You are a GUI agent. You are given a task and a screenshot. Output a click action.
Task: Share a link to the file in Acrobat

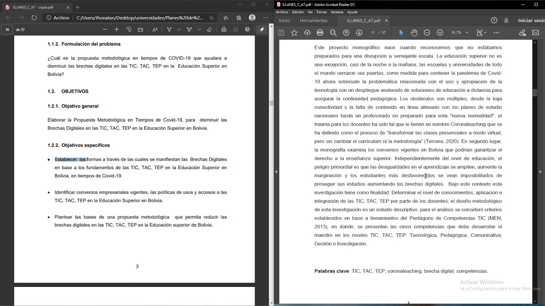pyautogui.click(x=522, y=33)
